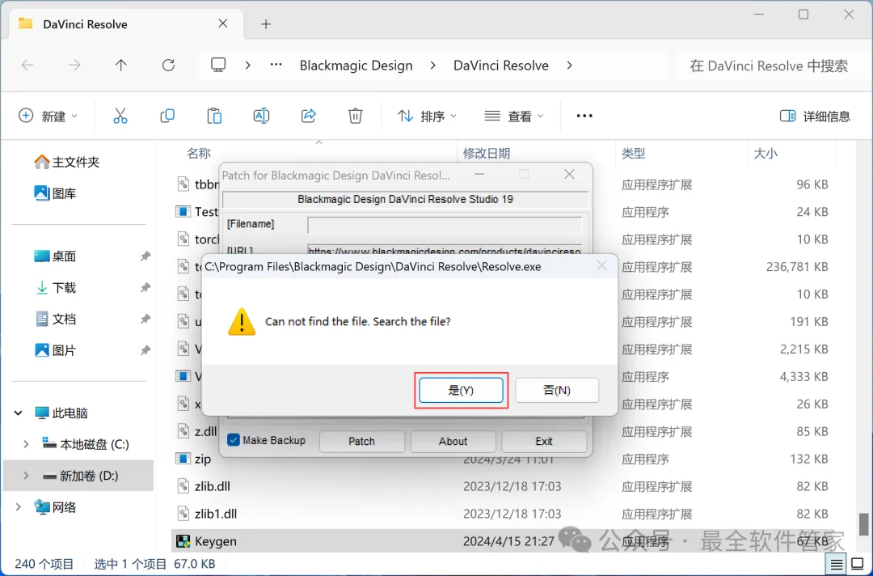Click the Exit button in the patch window
This screenshot has height=576, width=873.
click(544, 441)
